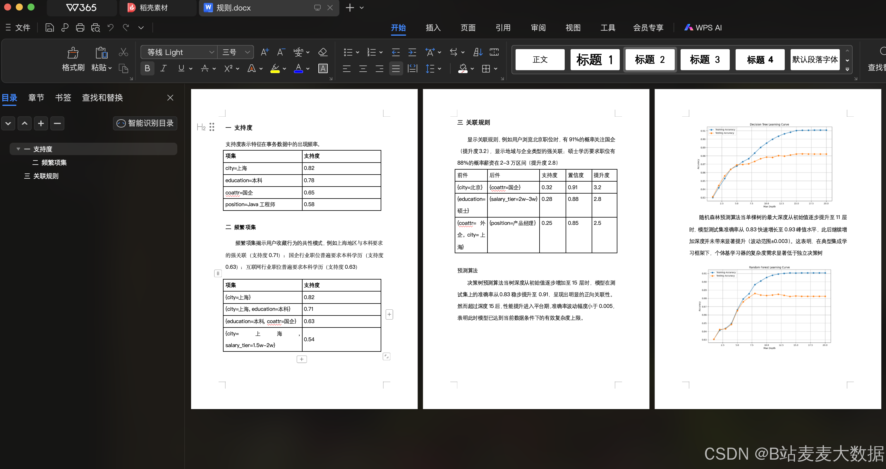Click the table move handle near second table
The image size is (886, 469).
(218, 273)
